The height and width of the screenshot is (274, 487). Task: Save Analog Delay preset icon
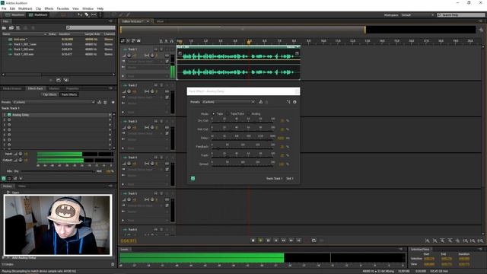pos(260,102)
